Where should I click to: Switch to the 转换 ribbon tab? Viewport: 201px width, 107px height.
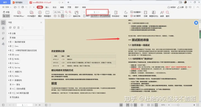(x=84, y=7)
